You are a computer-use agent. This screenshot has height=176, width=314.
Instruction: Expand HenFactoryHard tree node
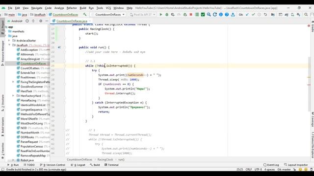point(13,96)
